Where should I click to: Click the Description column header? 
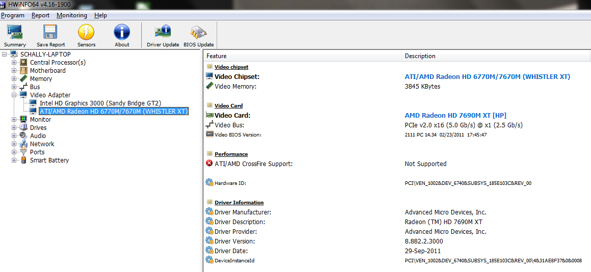[496, 56]
